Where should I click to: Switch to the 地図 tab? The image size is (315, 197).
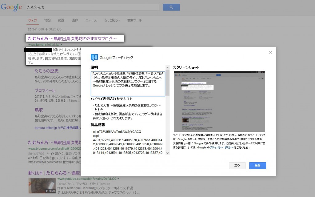click(x=47, y=20)
